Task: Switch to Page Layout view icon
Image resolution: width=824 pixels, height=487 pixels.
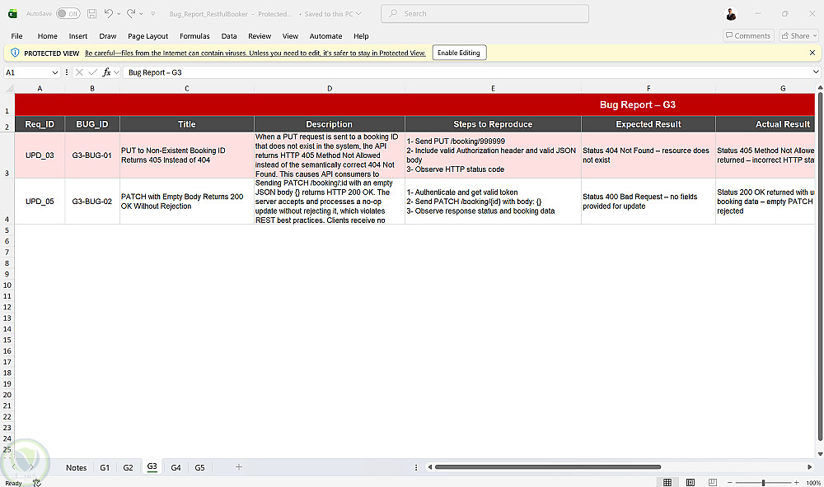Action: click(691, 482)
